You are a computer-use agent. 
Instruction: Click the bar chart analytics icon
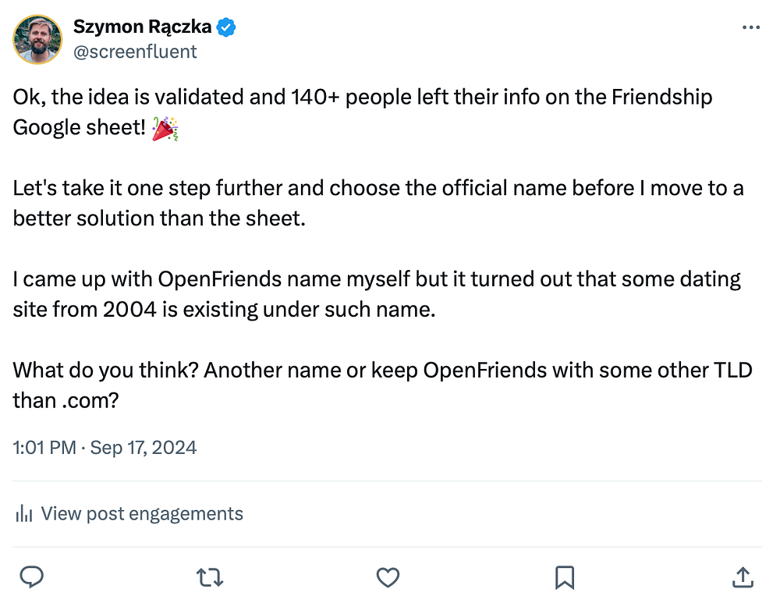(x=24, y=513)
